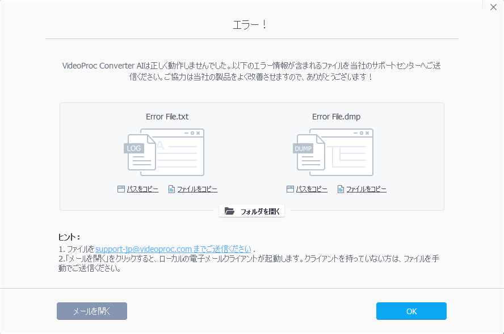Copy Error File.dmp using ファイルをコピー link
504x334 pixels.
(366, 189)
